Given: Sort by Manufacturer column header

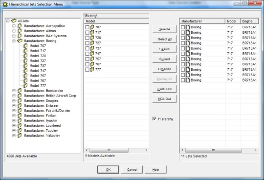Looking at the screenshot, I should coord(202,21).
